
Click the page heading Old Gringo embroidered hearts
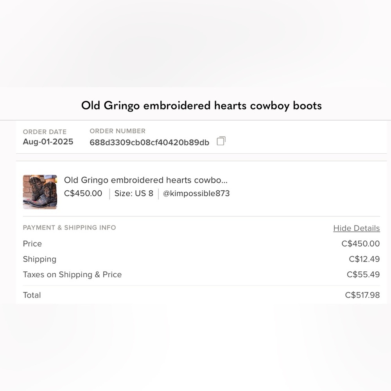click(201, 106)
